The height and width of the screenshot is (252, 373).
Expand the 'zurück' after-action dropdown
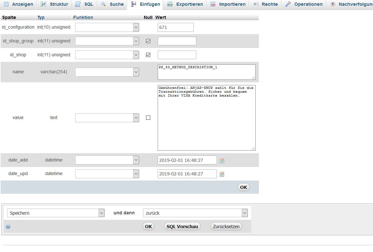pyautogui.click(x=195, y=213)
